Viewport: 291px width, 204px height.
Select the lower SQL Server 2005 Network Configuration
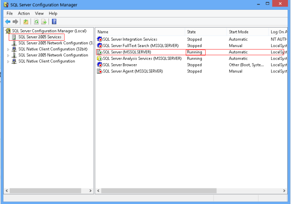tap(53, 55)
